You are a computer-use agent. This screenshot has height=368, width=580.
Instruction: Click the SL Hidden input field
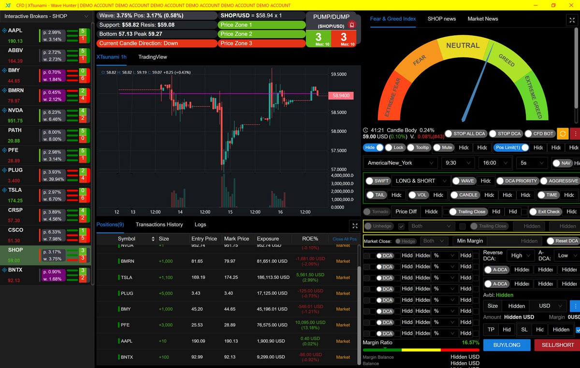point(561,330)
